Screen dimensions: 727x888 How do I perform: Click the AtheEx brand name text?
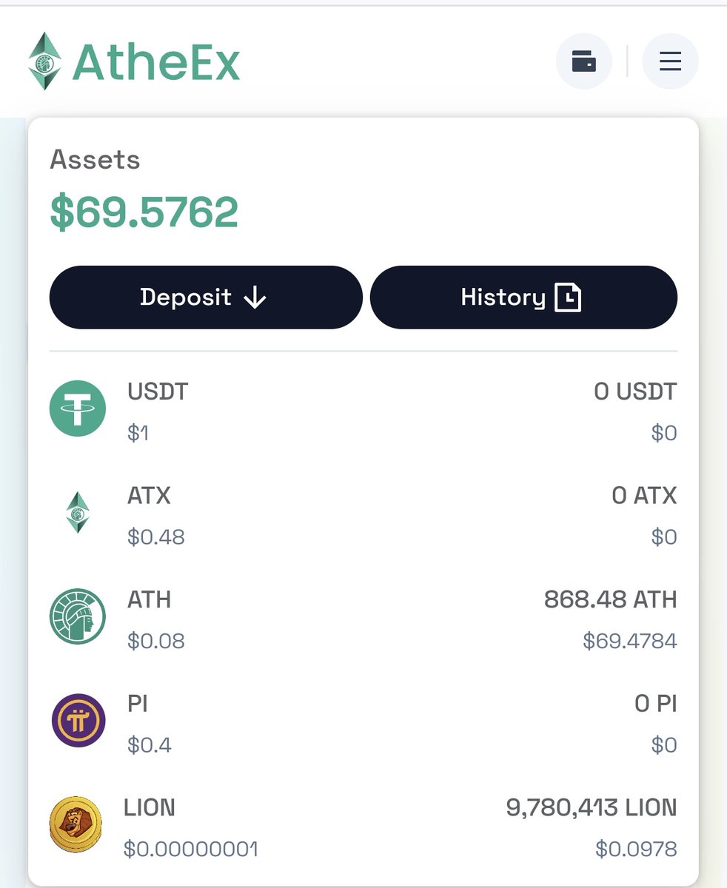coord(156,62)
